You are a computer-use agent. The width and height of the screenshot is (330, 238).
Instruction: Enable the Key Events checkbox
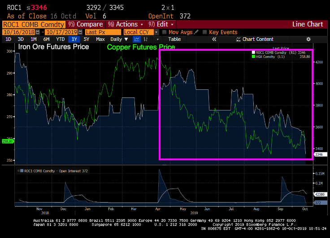(x=205, y=32)
